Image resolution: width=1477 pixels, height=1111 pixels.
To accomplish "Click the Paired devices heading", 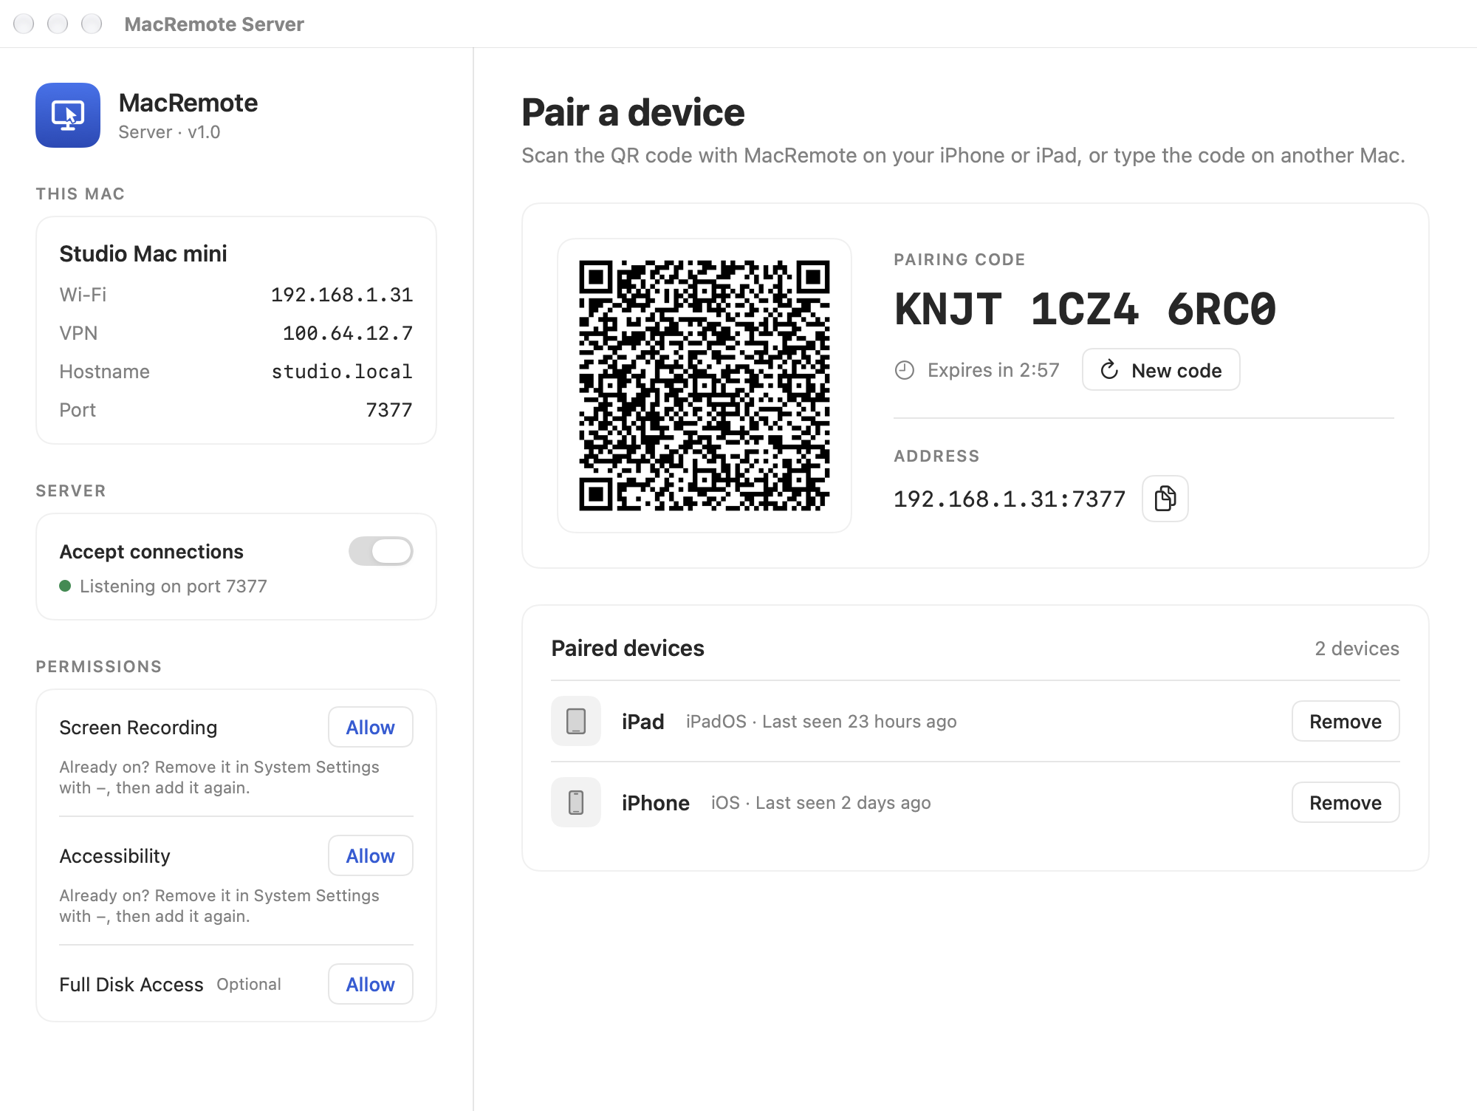I will (628, 649).
